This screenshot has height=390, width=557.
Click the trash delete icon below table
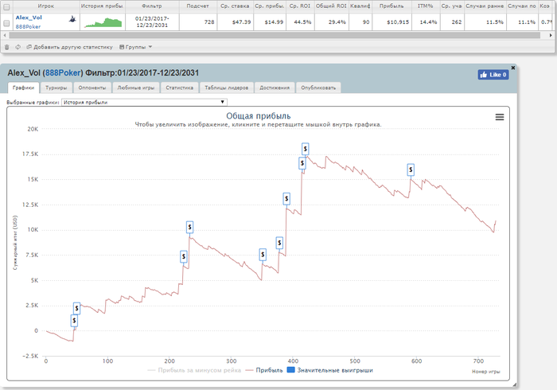6,47
